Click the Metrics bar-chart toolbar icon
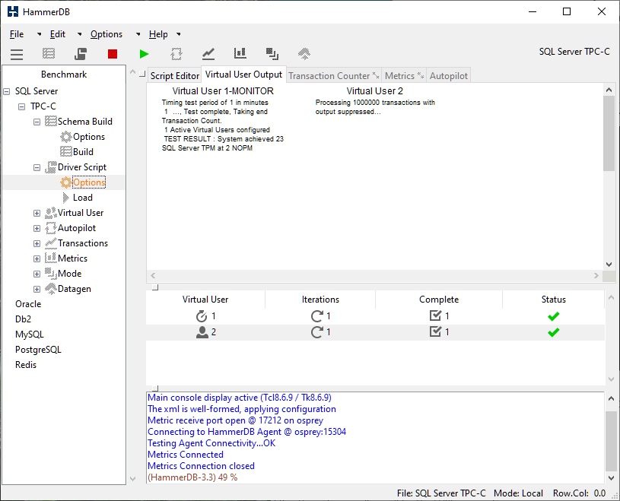This screenshot has height=501, width=620. (x=240, y=53)
